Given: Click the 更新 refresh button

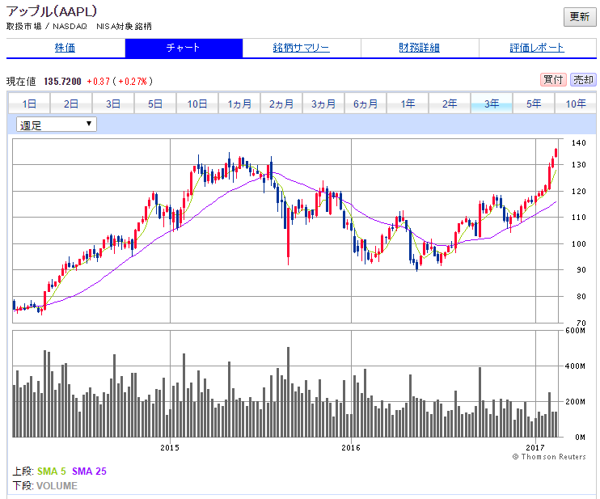Looking at the screenshot, I should tap(579, 17).
